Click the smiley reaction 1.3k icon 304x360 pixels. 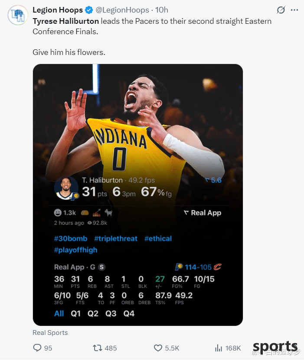58,213
